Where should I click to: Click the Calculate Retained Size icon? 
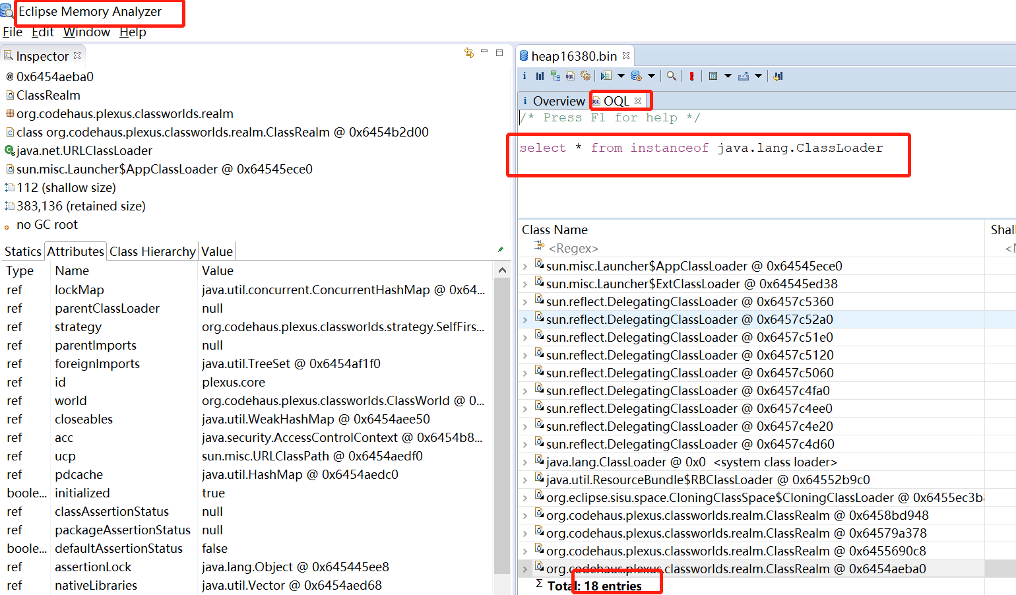click(713, 76)
